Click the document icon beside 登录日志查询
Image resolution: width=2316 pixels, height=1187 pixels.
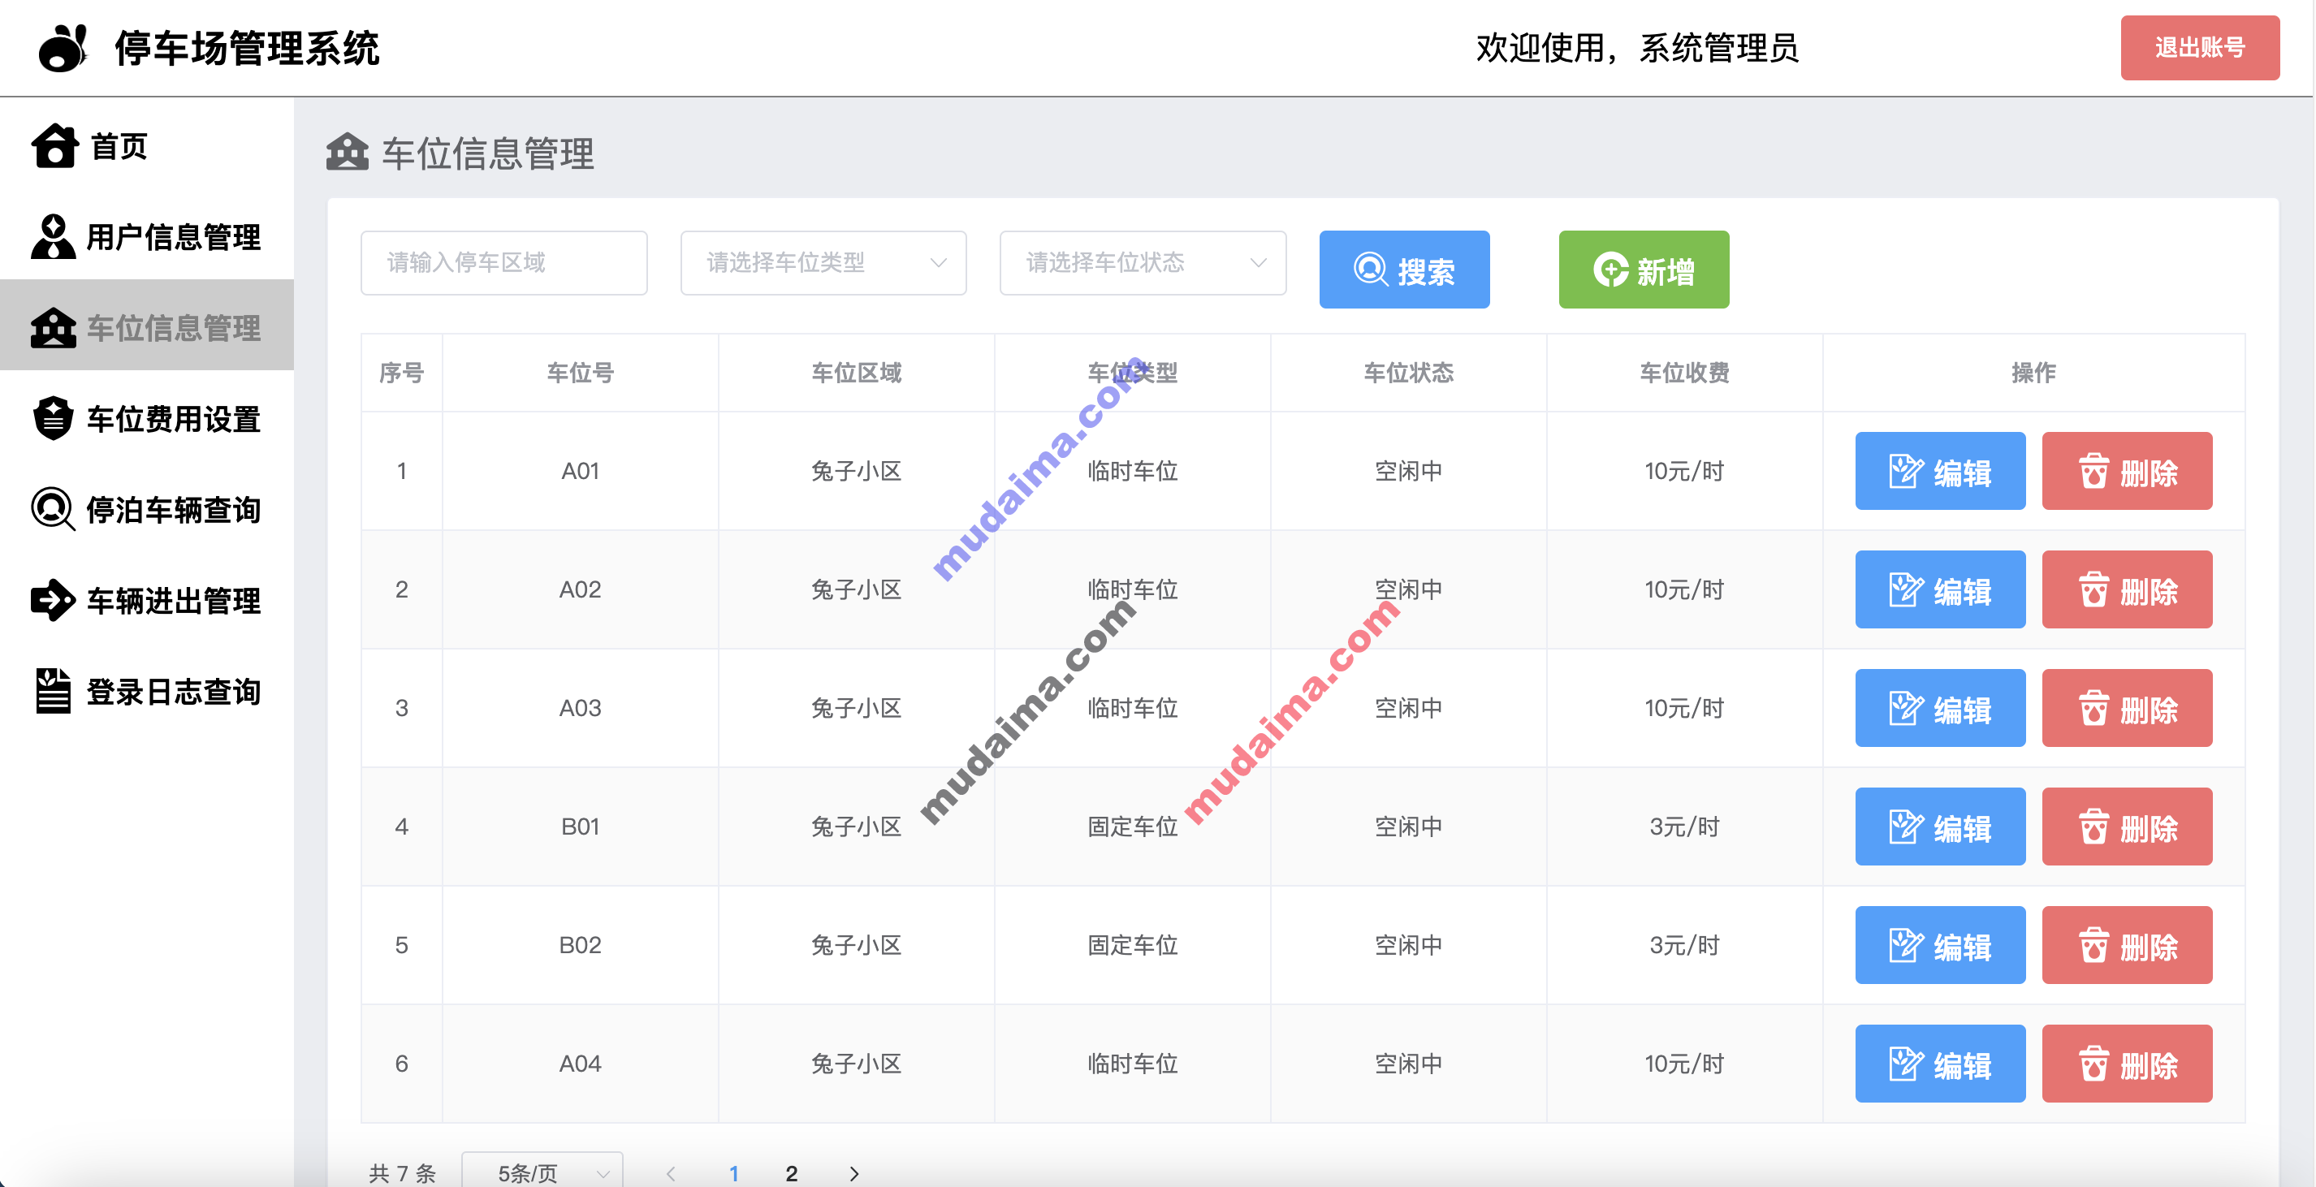click(53, 690)
